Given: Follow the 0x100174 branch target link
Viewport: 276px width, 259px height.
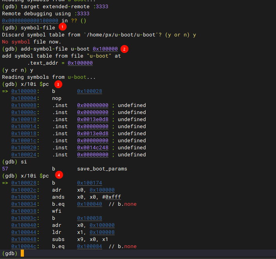Looking at the screenshot, I should point(89,183).
